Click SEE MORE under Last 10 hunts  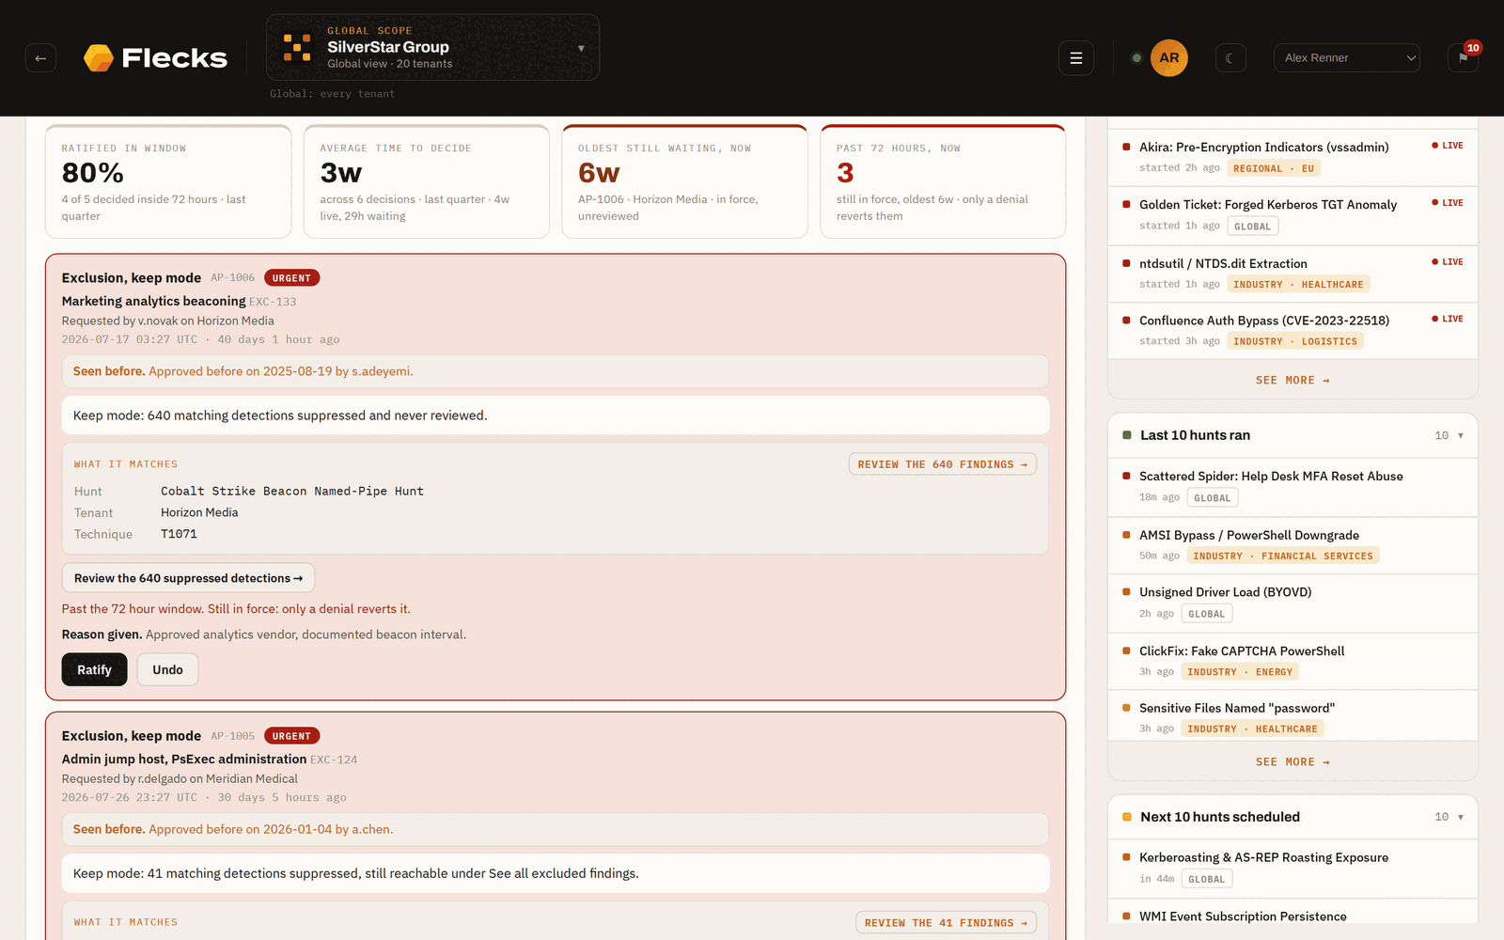tap(1292, 762)
